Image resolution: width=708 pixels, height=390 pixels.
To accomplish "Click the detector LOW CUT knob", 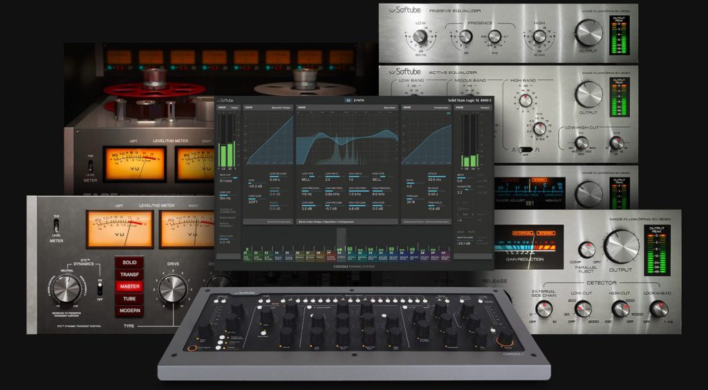I will [x=583, y=309].
